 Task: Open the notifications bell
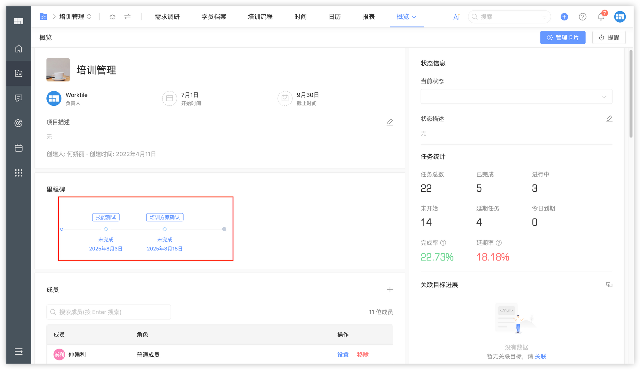(x=601, y=17)
